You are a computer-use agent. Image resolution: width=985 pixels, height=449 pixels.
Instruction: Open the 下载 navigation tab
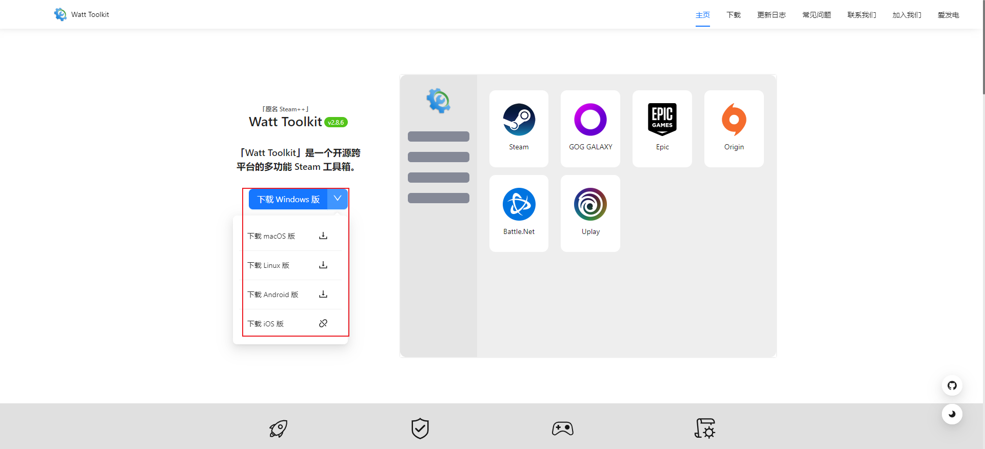[734, 15]
